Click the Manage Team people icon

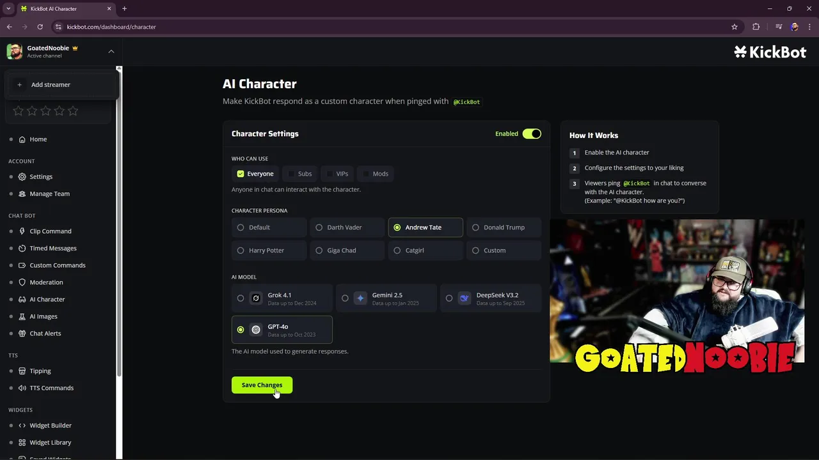22,194
